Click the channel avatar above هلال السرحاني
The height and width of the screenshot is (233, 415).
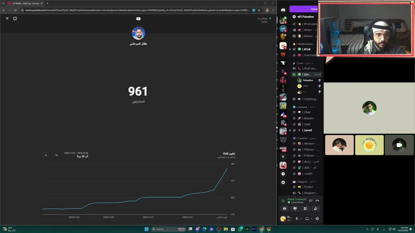(x=138, y=33)
